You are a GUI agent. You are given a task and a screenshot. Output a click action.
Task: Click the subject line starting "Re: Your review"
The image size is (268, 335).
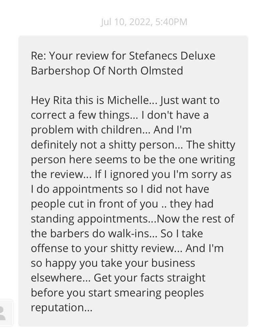pos(123,63)
